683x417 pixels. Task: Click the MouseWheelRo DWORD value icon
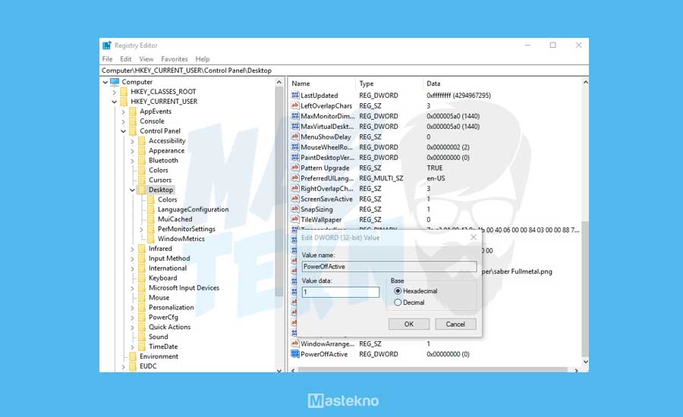pyautogui.click(x=295, y=147)
